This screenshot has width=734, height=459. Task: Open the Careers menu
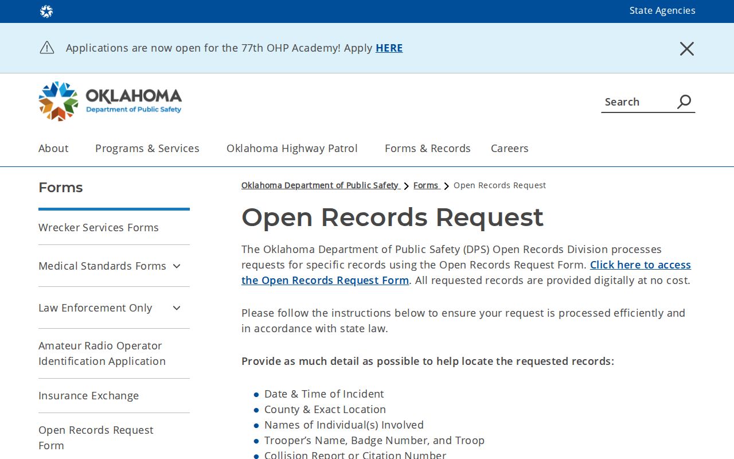510,148
